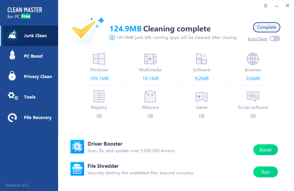Toggle the AutoClean switch
The width and height of the screenshot is (294, 191).
(x=275, y=39)
